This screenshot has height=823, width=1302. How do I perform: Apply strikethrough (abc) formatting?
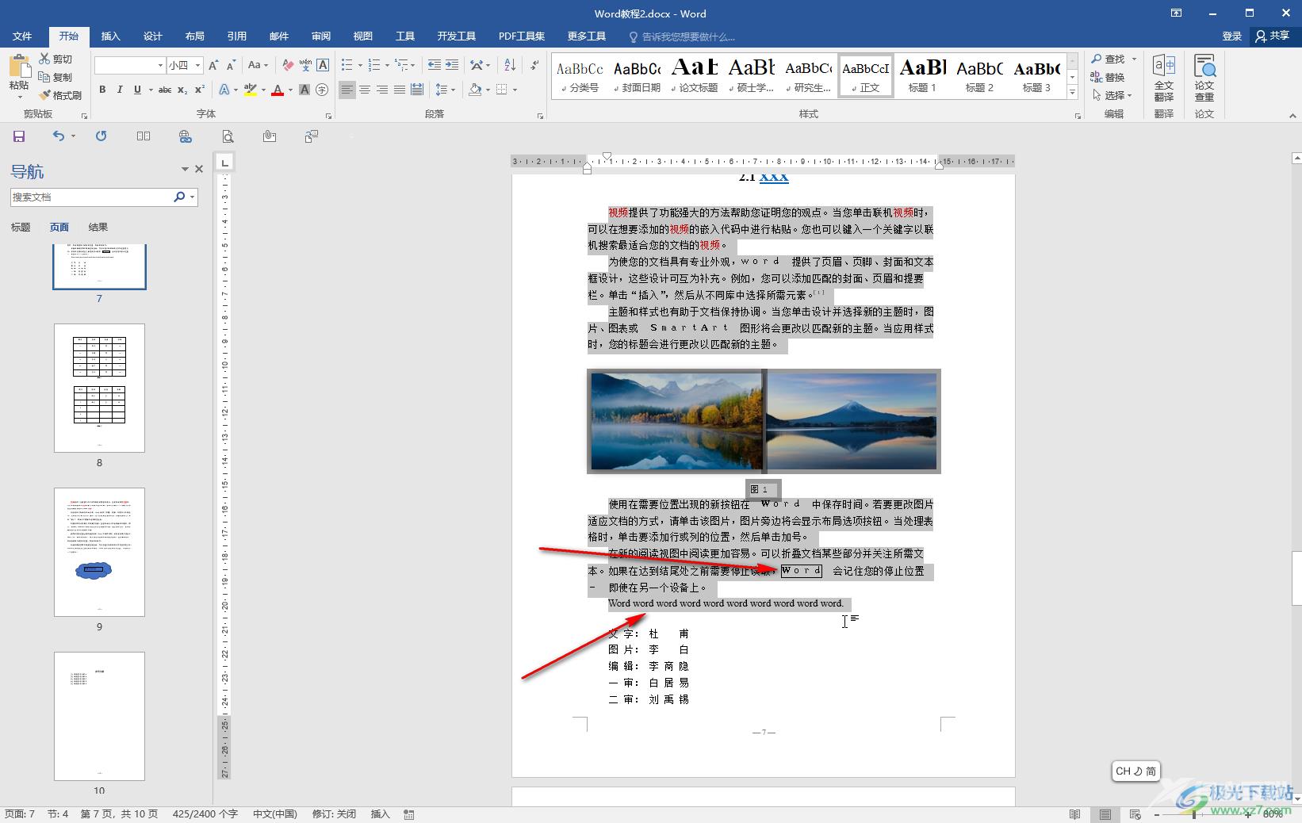[165, 90]
